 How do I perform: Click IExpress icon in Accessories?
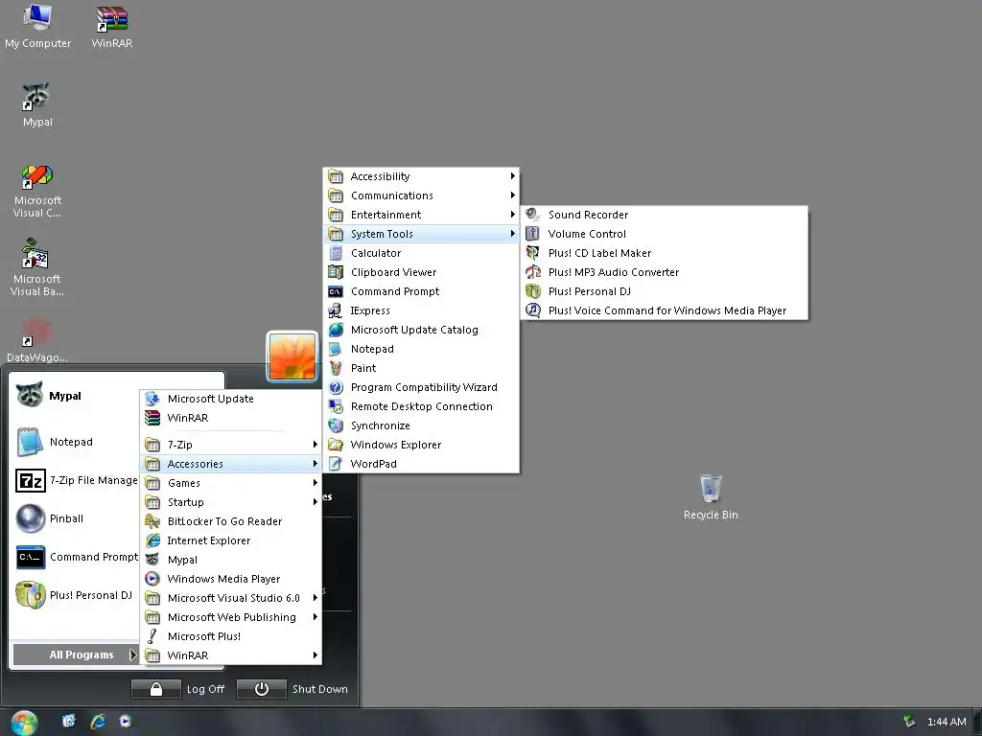click(x=336, y=310)
